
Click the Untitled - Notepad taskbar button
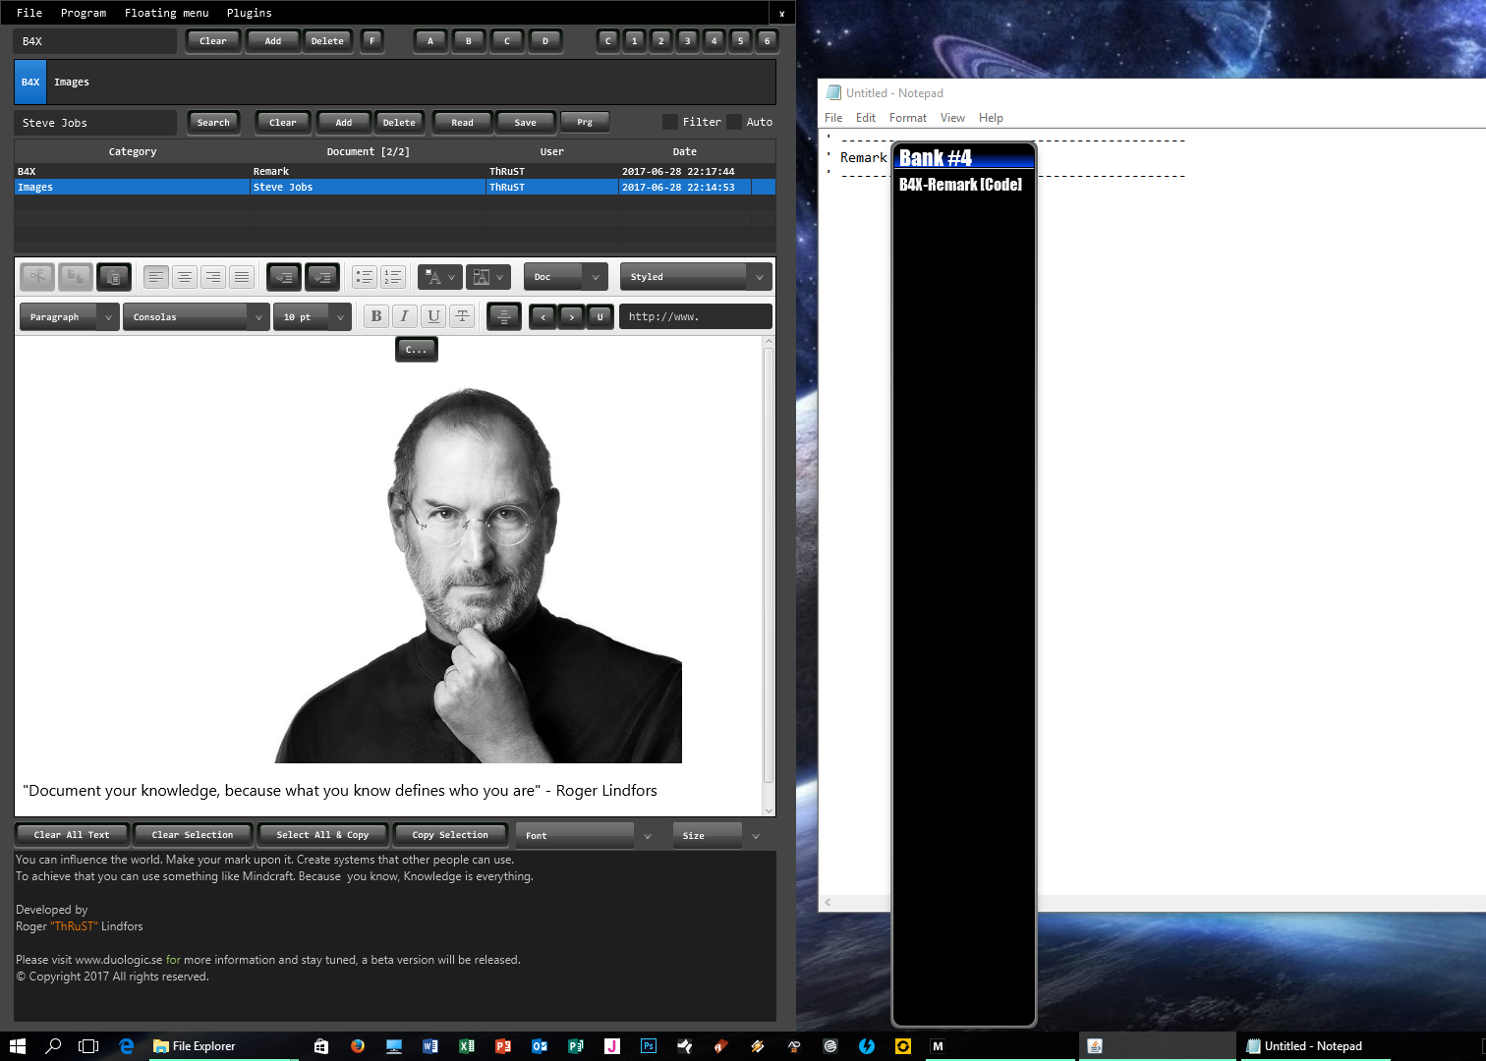1313,1046
